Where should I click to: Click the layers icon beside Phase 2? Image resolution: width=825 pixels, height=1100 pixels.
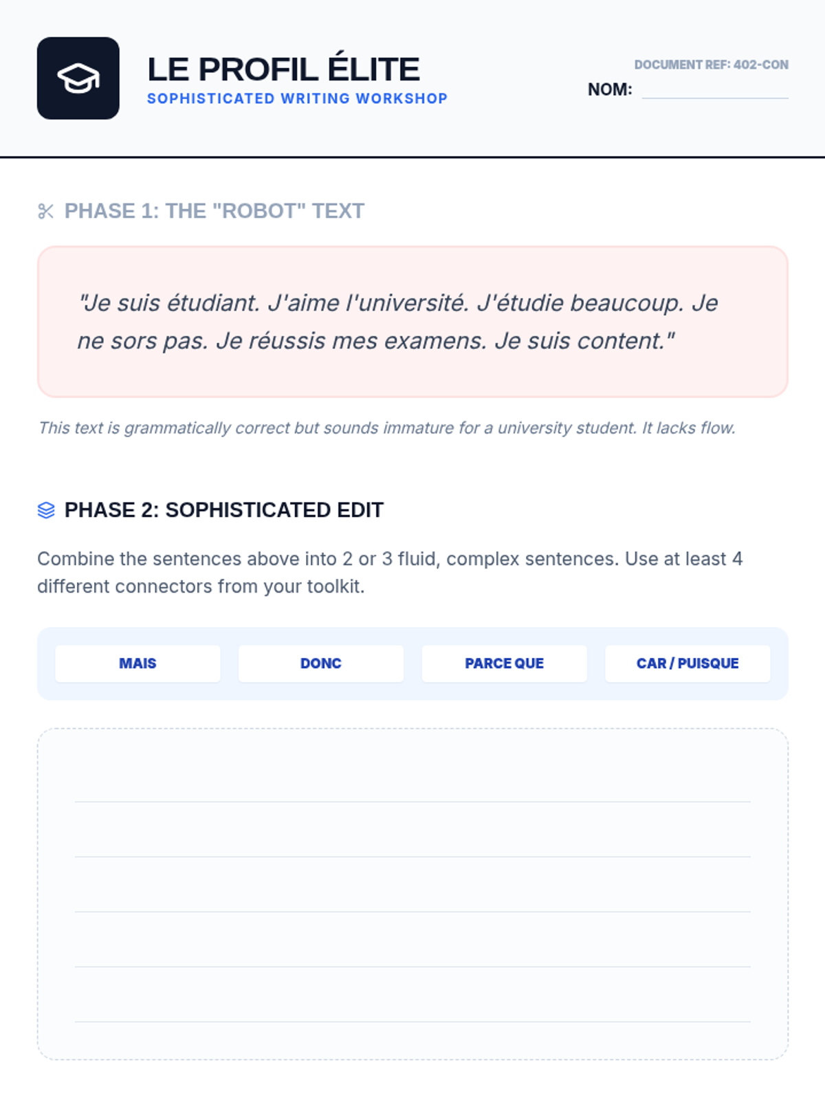point(46,510)
